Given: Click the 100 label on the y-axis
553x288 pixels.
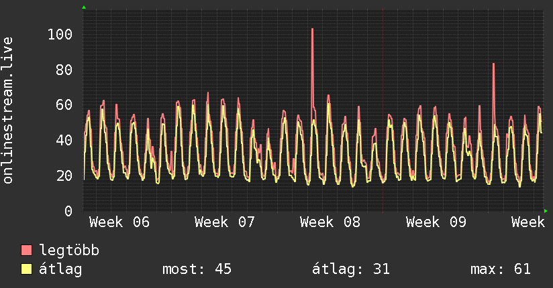Looking at the screenshot, I should (60, 34).
